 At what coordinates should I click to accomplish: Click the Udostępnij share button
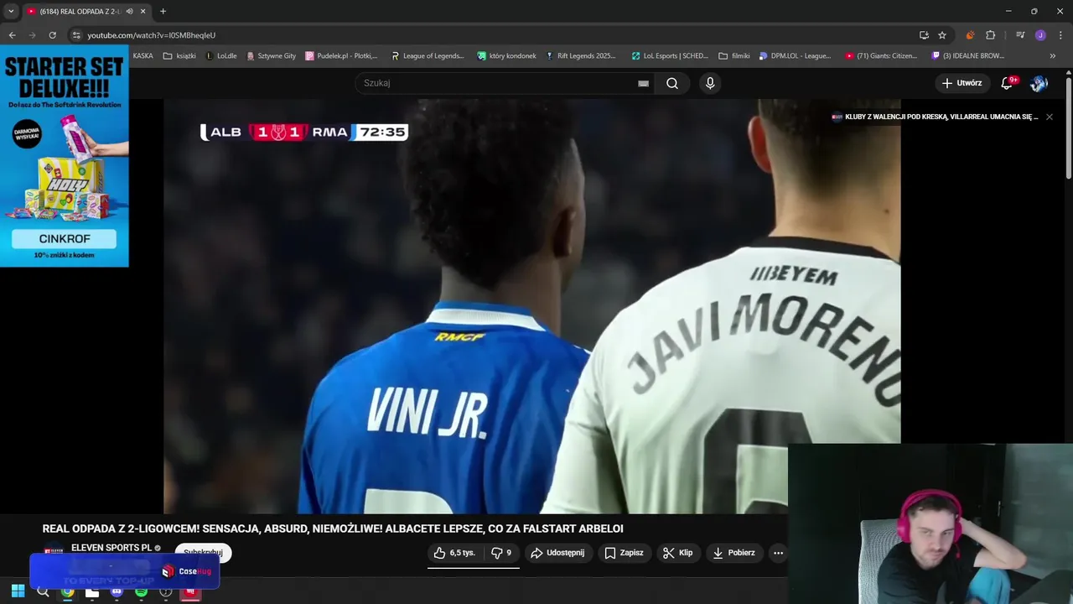pyautogui.click(x=558, y=553)
